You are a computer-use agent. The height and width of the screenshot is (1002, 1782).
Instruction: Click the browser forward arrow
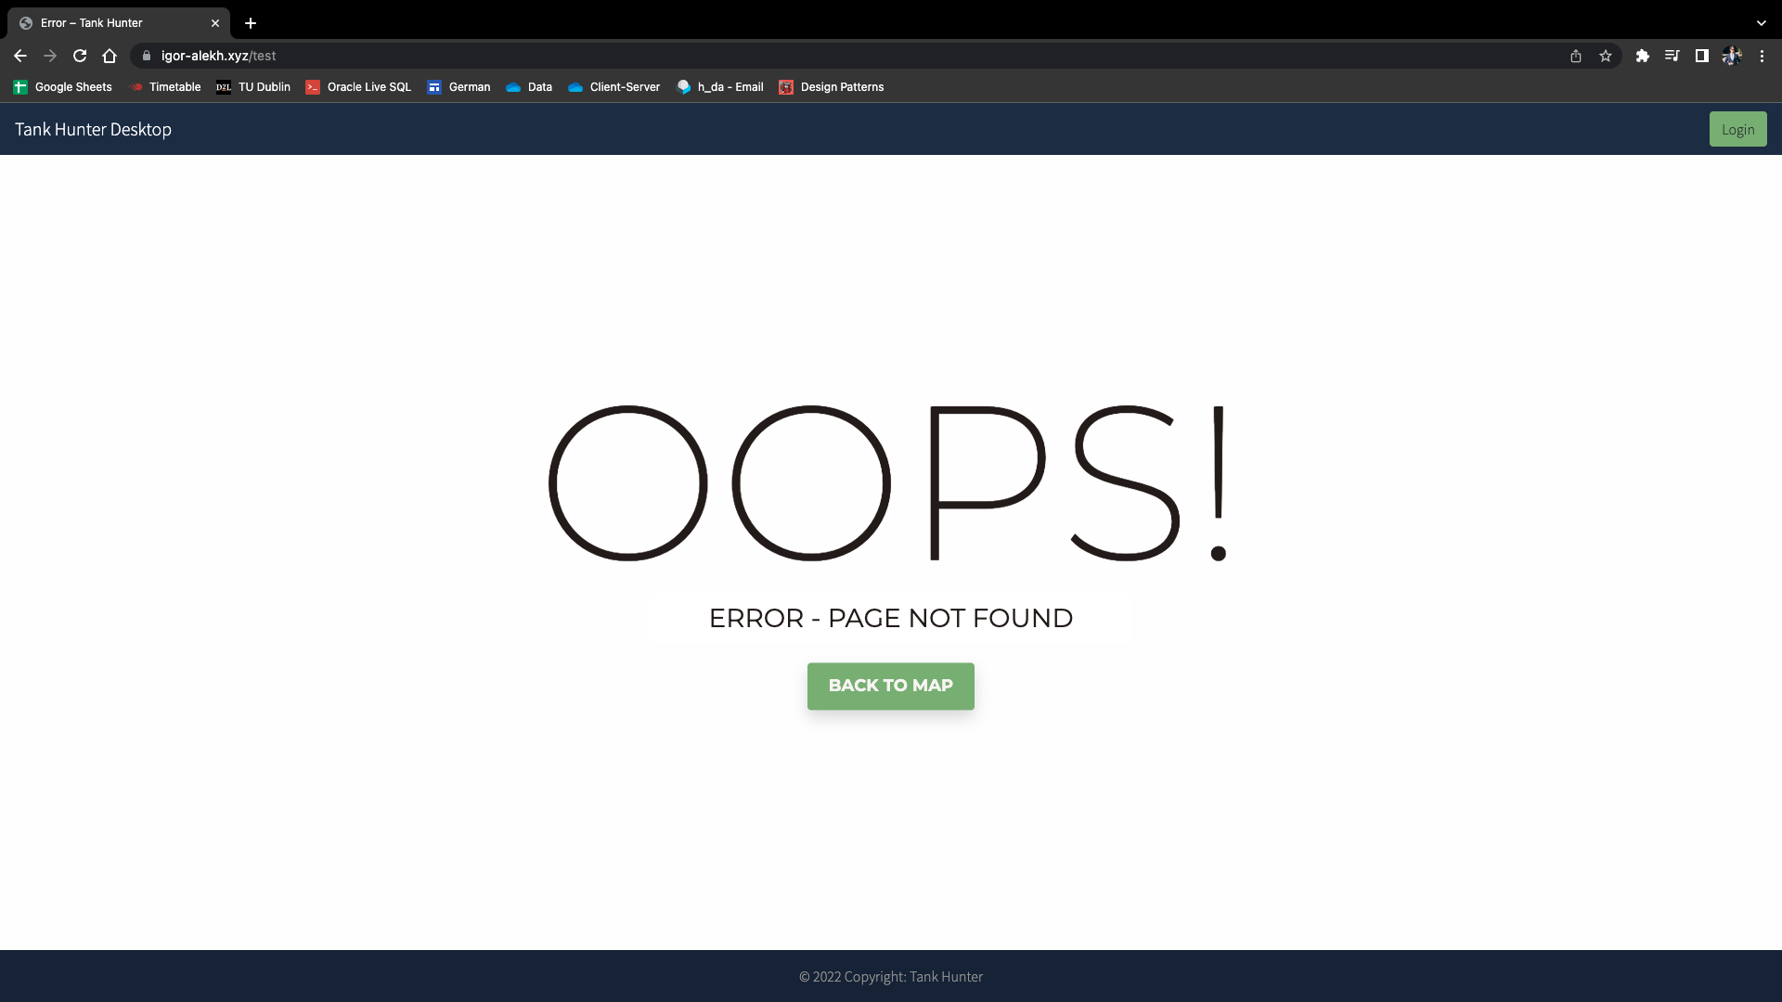click(x=50, y=56)
